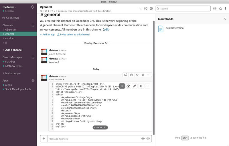Click the exploit.terminal filename in Downloads
The image size is (229, 146).
(175, 28)
